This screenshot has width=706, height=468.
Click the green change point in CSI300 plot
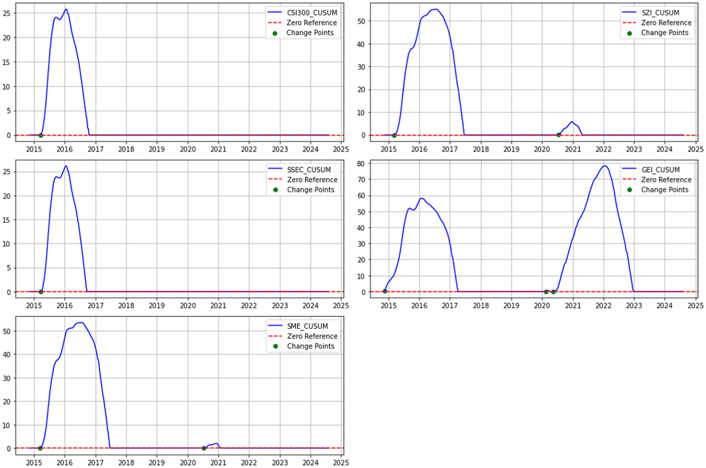point(41,135)
